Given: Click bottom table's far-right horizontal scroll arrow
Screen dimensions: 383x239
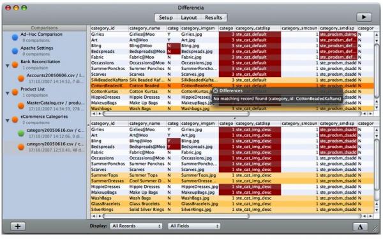Looking at the screenshot, I should 370,216.
